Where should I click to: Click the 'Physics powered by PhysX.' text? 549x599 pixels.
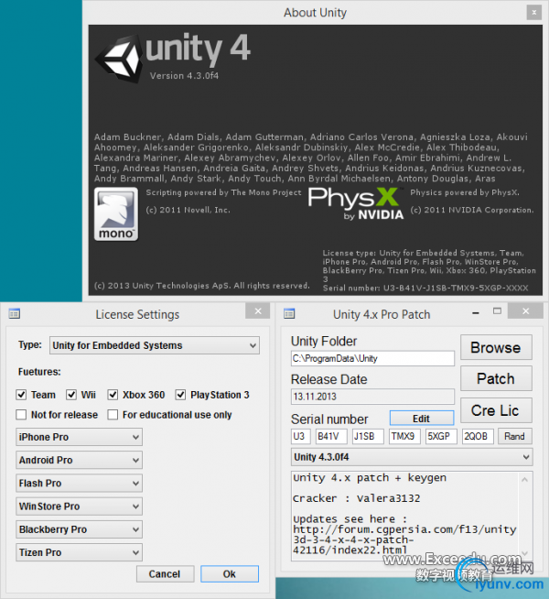(465, 192)
